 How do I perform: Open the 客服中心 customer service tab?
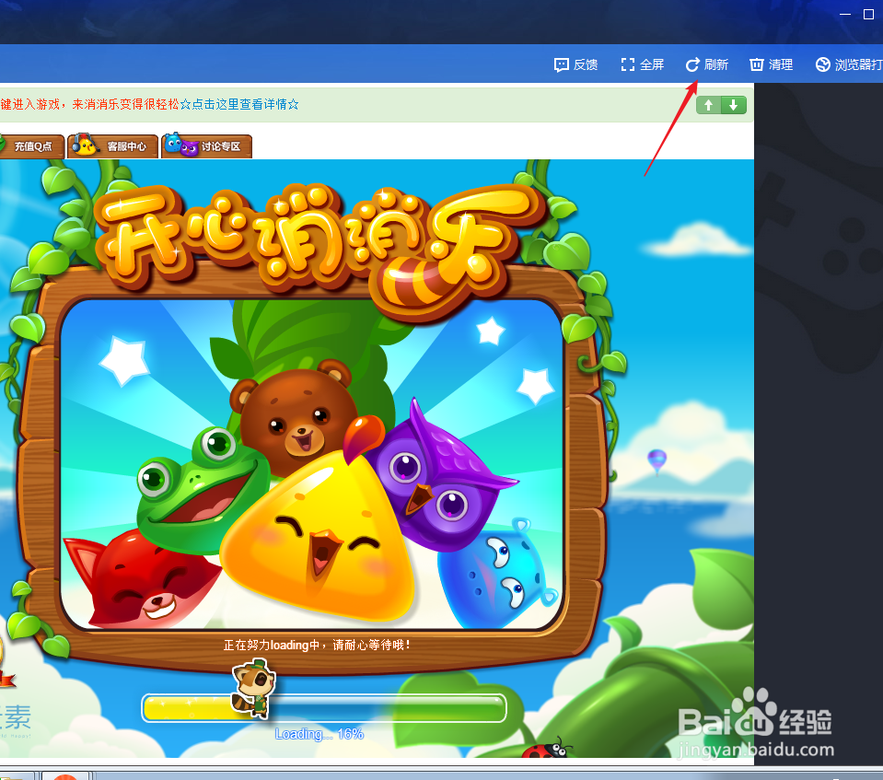[x=112, y=146]
